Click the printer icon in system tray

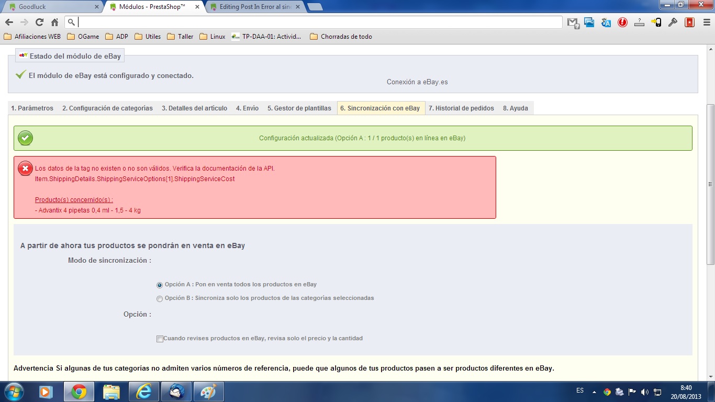[x=620, y=392]
